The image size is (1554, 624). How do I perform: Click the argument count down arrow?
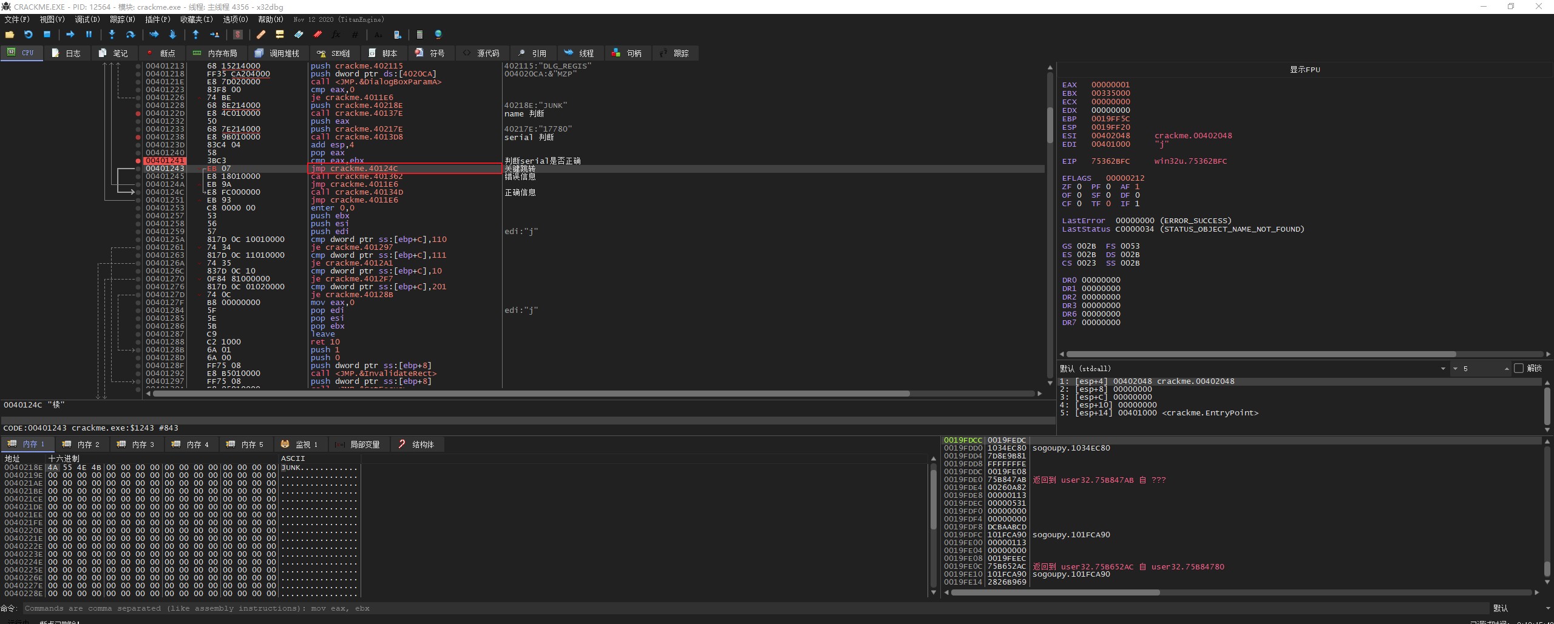pos(1455,369)
